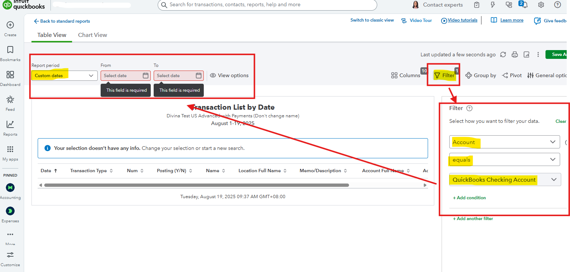Sort by the Posting (Y/N) column
This screenshot has width=570, height=272.
(x=175, y=171)
